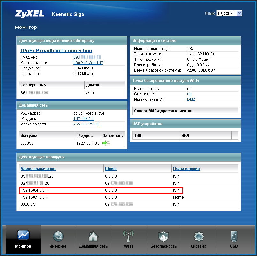
Task: Open the Монитор section icon
Action: tap(23, 236)
